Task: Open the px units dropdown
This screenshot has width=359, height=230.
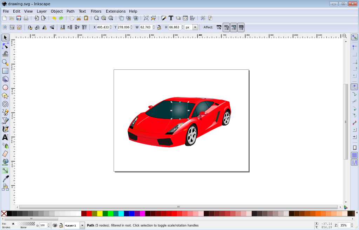Action: [195, 27]
